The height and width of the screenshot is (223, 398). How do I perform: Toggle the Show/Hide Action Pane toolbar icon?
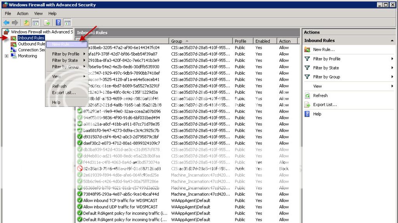[x=67, y=23]
